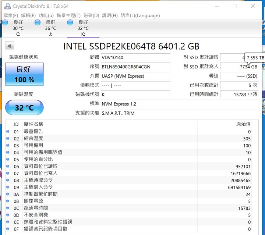Image resolution: width=265 pixels, height=235 pixels.
Task: Select the attribute name 控制器繁忙時間
Action: [x=40, y=194]
